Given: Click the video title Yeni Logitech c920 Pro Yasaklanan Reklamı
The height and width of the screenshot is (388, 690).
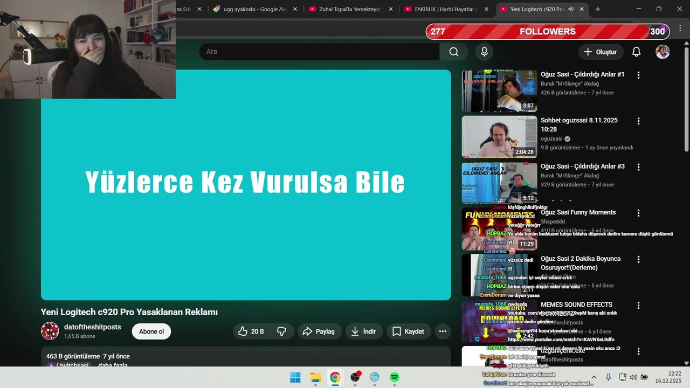Looking at the screenshot, I should [129, 312].
